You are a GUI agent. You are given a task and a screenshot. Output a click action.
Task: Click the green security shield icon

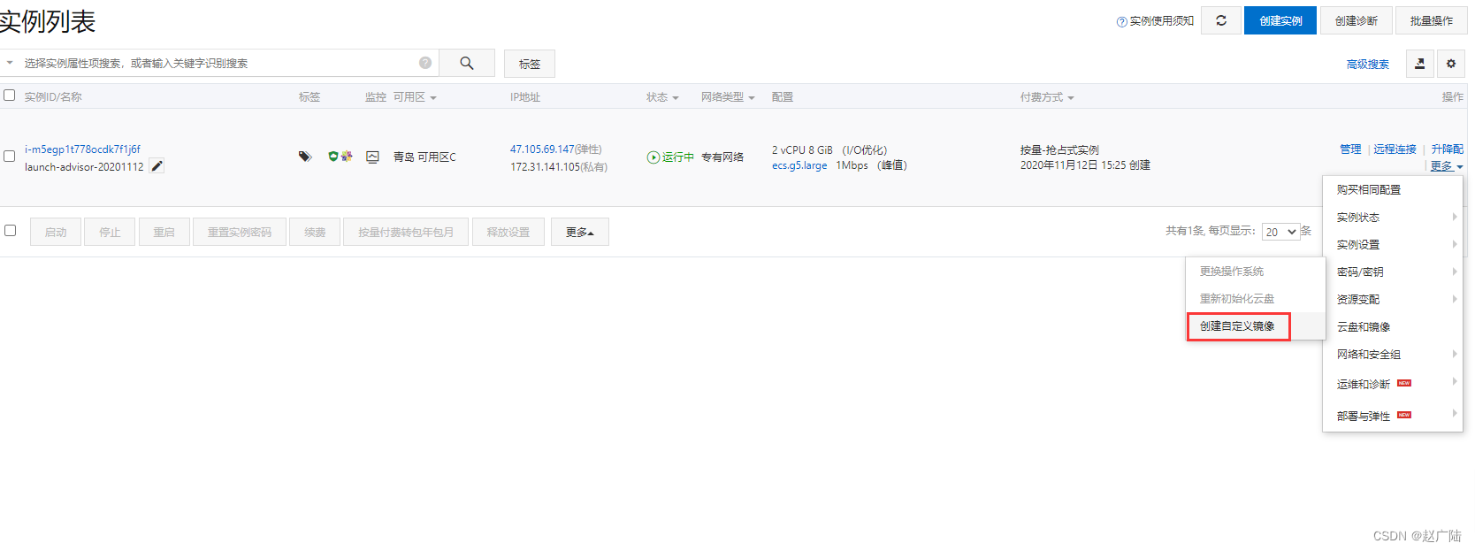tap(333, 156)
